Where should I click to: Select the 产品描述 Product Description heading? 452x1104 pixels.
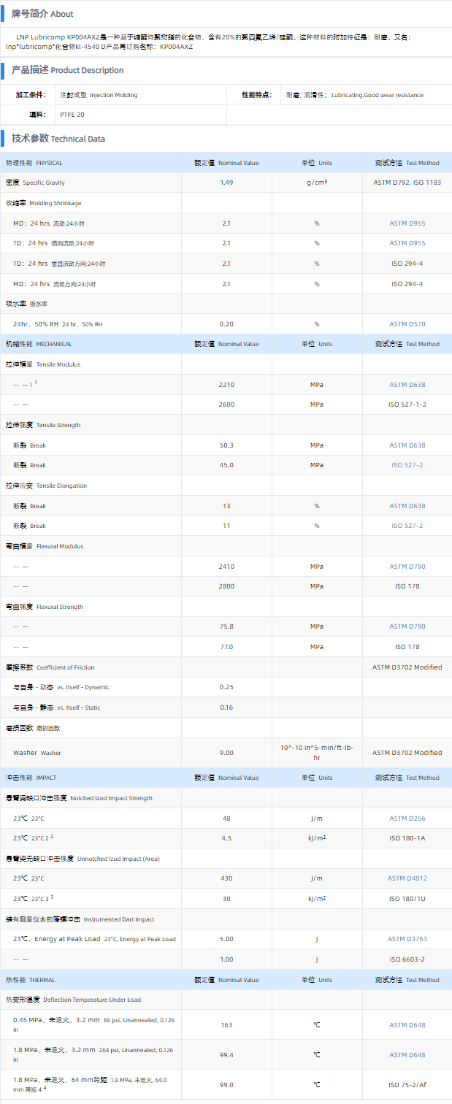click(67, 70)
